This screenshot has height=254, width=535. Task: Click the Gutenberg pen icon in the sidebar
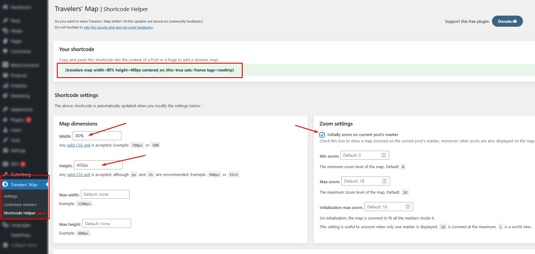[x=5, y=174]
